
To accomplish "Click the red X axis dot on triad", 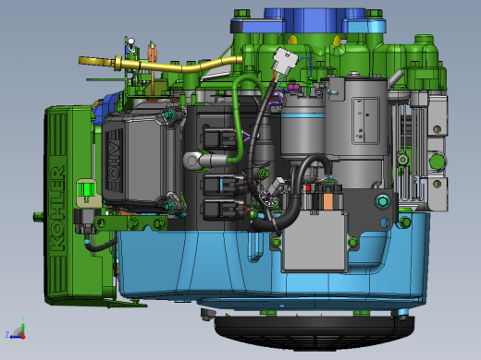I will coord(23,337).
